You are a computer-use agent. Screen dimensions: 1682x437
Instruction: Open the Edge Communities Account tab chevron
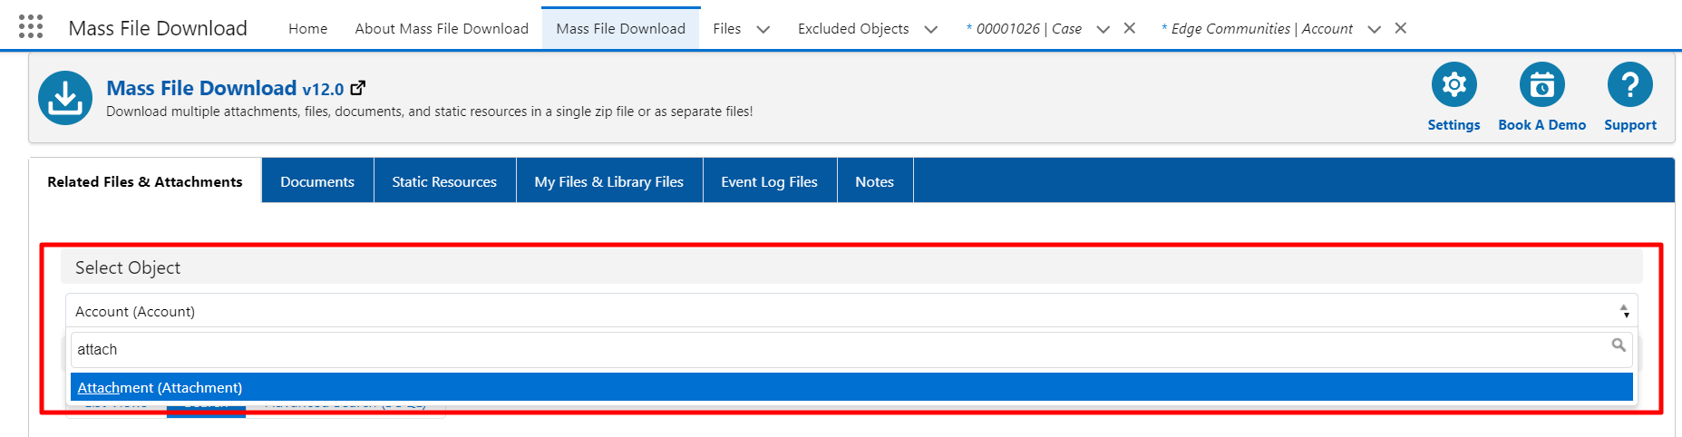click(1375, 29)
